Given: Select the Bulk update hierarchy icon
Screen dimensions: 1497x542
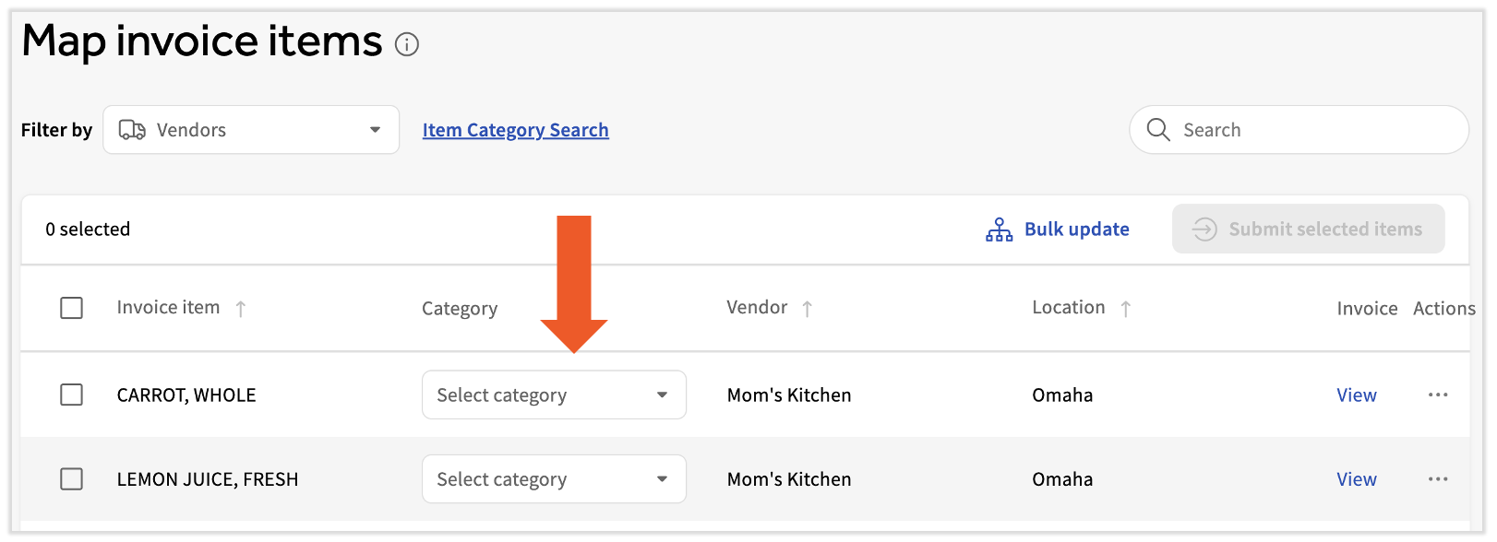Looking at the screenshot, I should click(998, 229).
